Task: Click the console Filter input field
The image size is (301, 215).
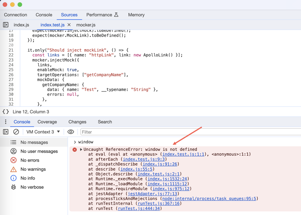Action: (x=191, y=132)
